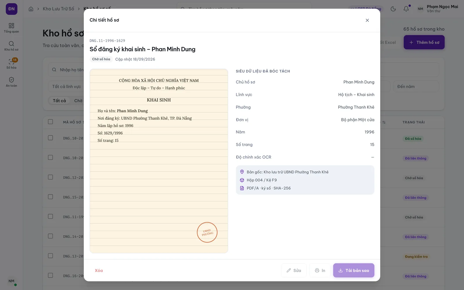
Task: Check the row with Đã số hóa status
Action: pos(50,138)
